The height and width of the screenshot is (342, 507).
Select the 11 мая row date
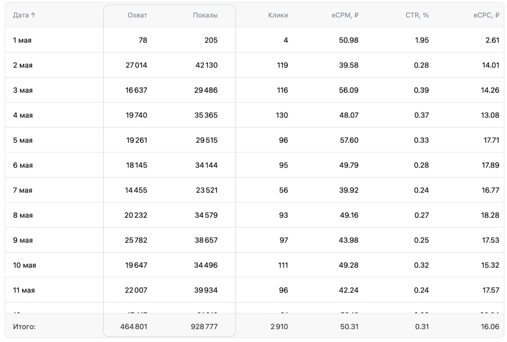(24, 290)
